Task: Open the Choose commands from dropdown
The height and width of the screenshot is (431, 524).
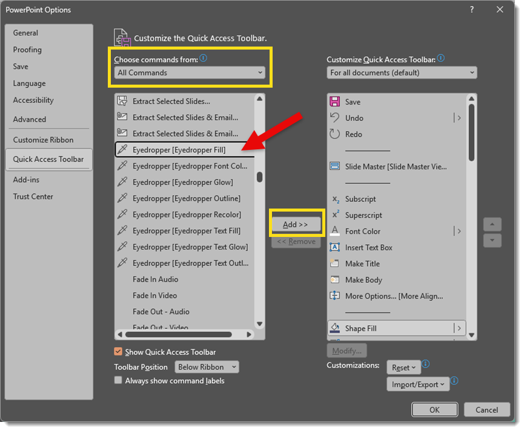Action: (190, 73)
